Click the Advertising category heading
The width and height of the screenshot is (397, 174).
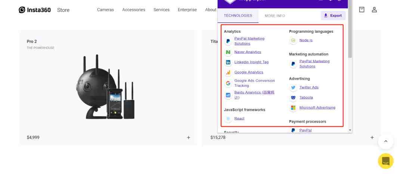point(299,79)
